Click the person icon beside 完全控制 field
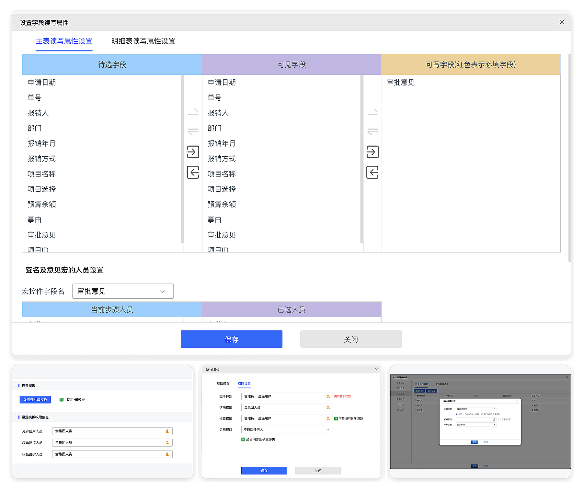Image resolution: width=583 pixels, height=490 pixels. coord(328,396)
